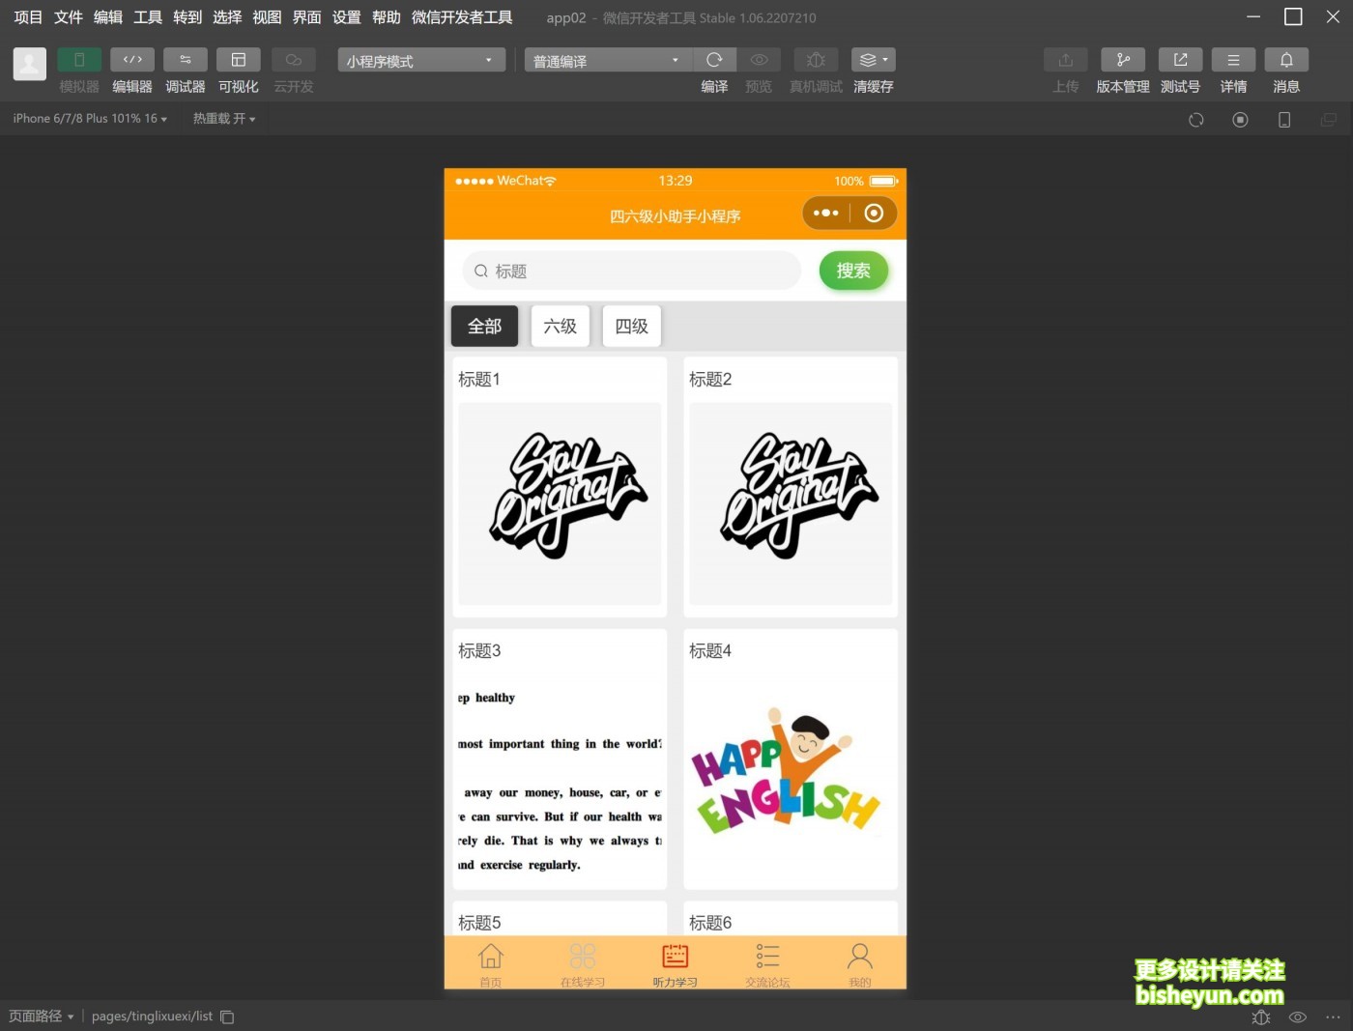
Task: Open the 界面 menu
Action: pyautogui.click(x=307, y=17)
